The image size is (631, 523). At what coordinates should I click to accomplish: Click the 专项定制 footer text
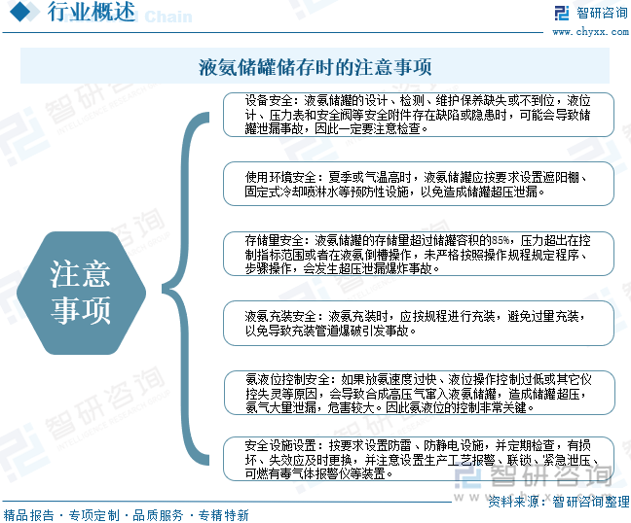coord(94,515)
